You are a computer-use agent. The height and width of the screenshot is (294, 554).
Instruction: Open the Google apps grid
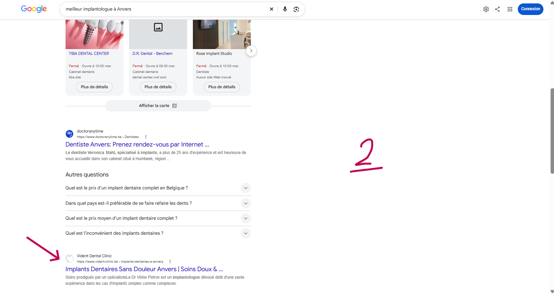click(510, 9)
